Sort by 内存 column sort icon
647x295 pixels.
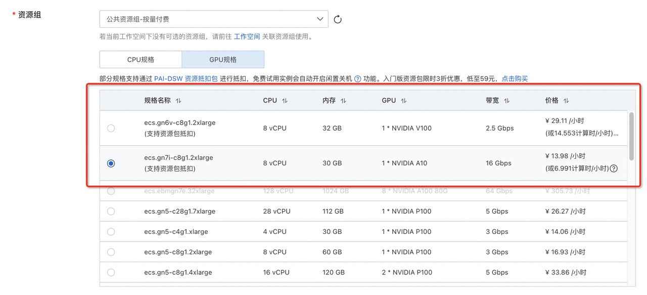pos(343,101)
